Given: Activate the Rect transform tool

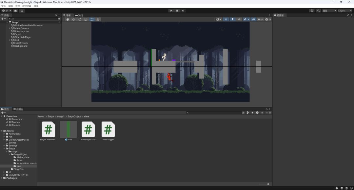Looking at the screenshot, I should click(x=92, y=19).
